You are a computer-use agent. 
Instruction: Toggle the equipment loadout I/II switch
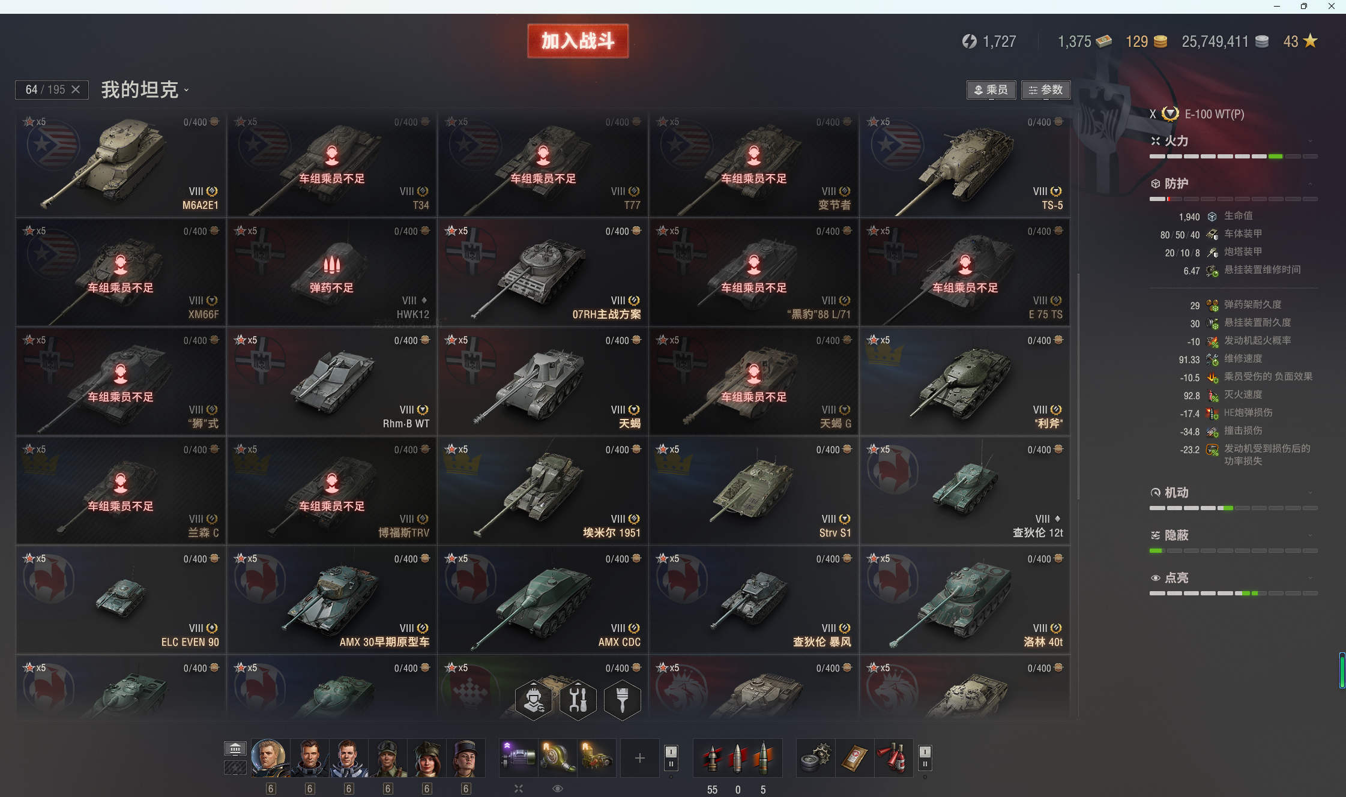click(x=671, y=757)
